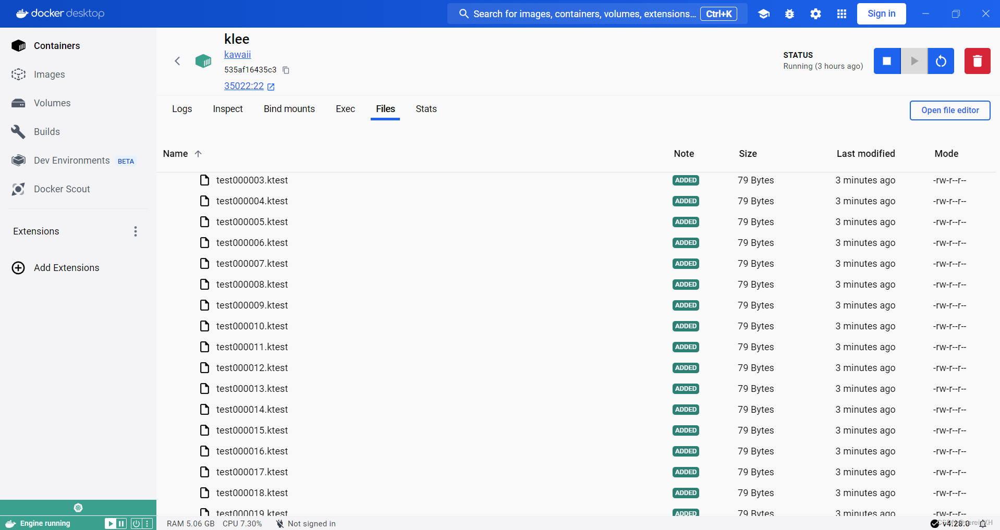Click the Kubernetes wheel icon in footer

[78, 508]
